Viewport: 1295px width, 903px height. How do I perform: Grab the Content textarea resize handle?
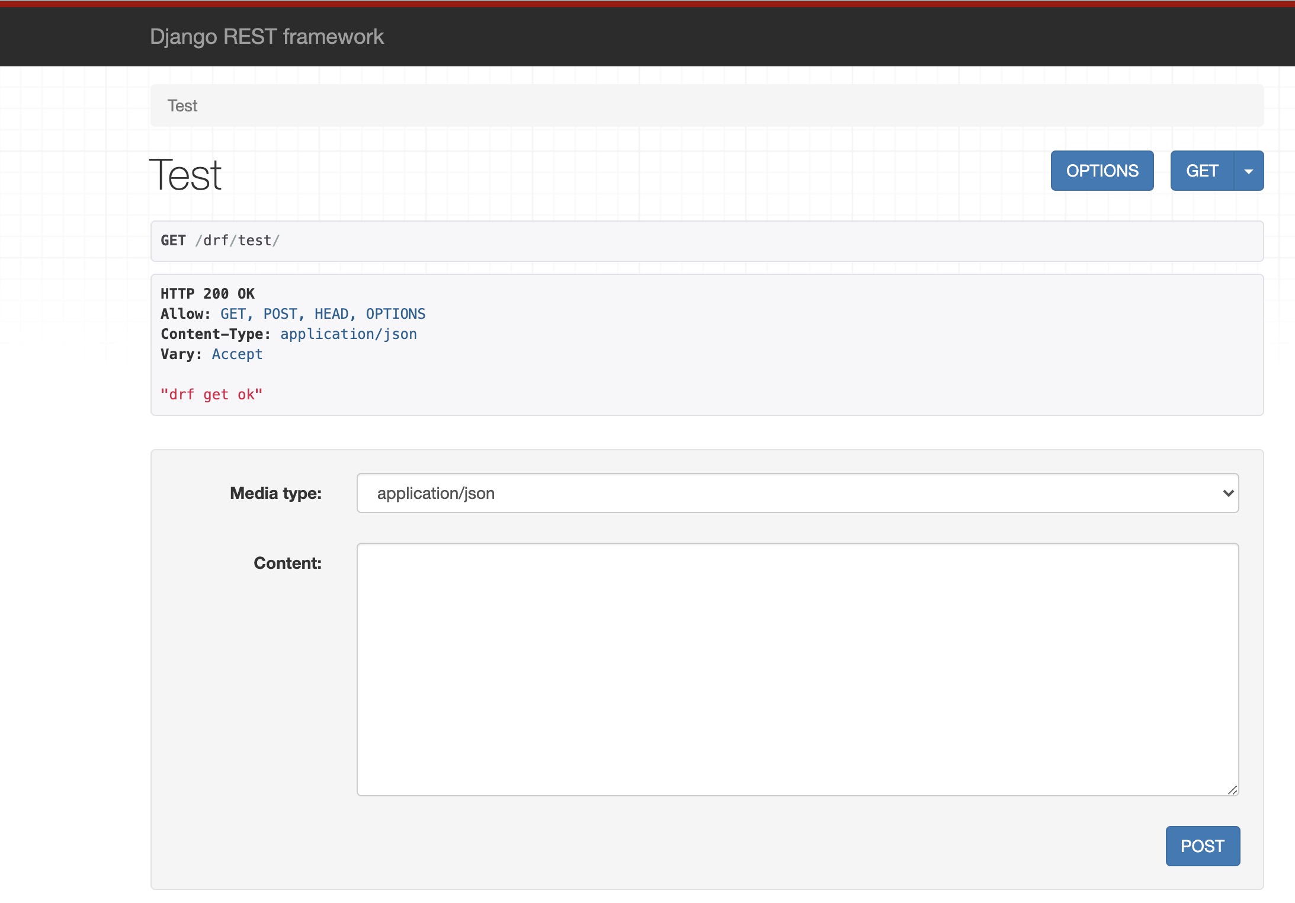1233,790
